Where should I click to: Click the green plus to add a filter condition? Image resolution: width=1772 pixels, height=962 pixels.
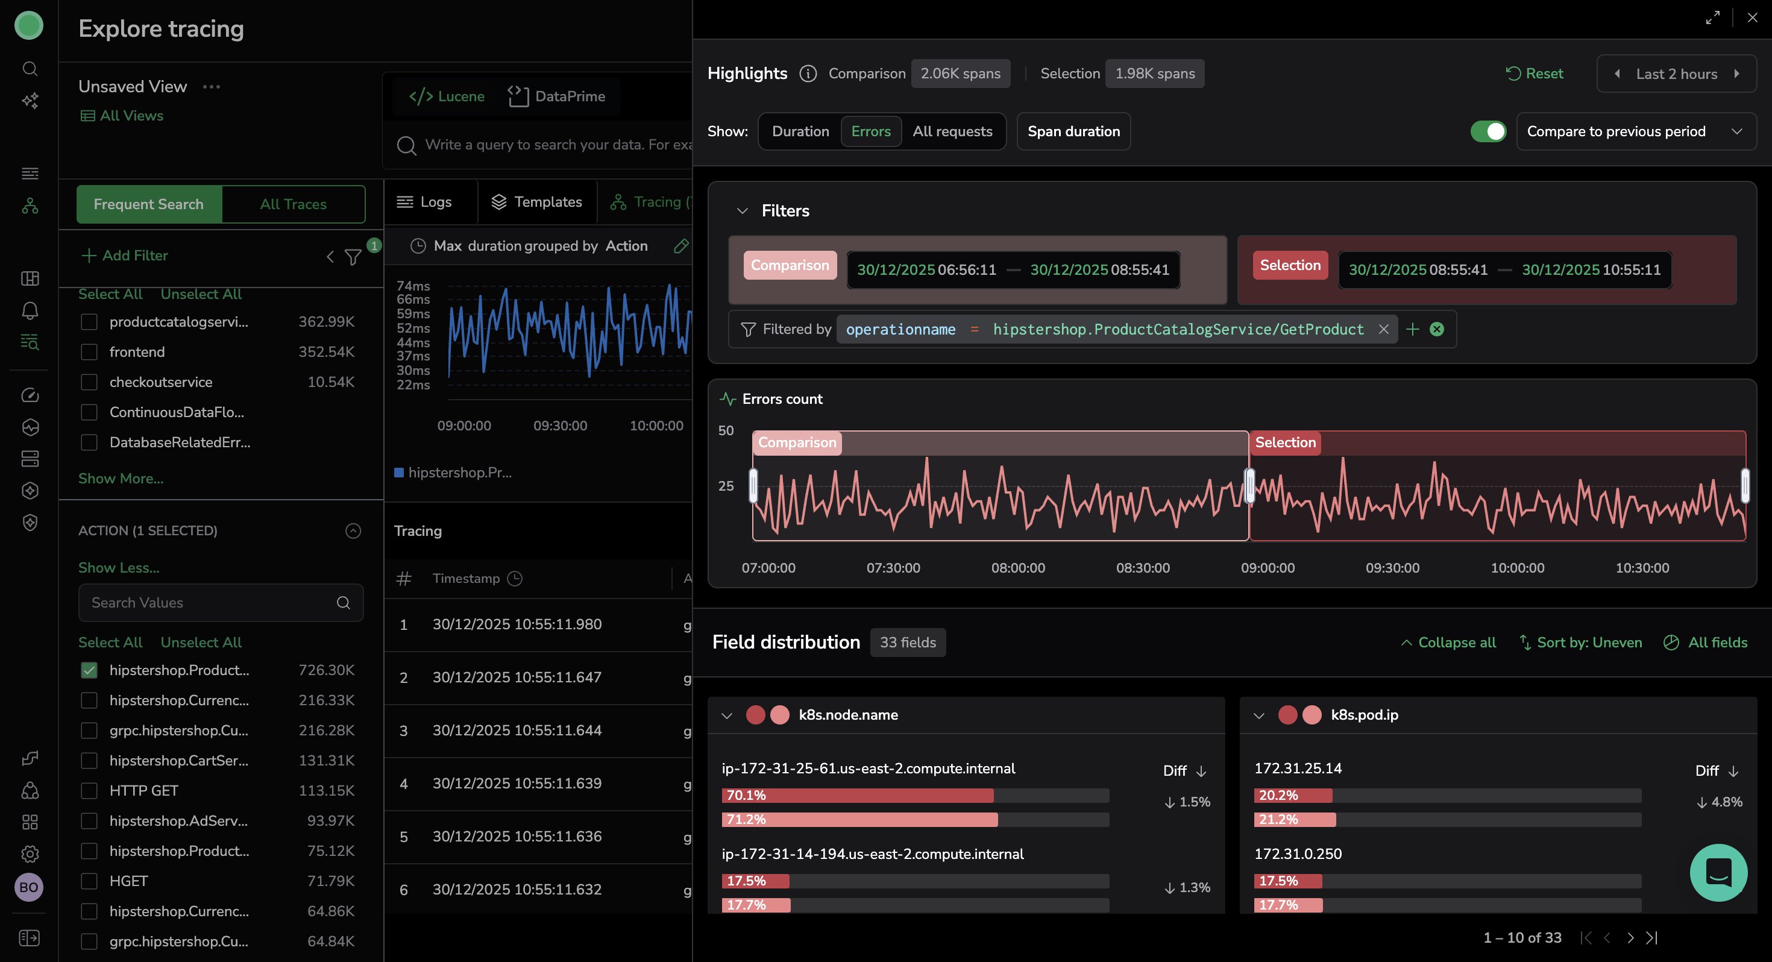tap(1412, 329)
